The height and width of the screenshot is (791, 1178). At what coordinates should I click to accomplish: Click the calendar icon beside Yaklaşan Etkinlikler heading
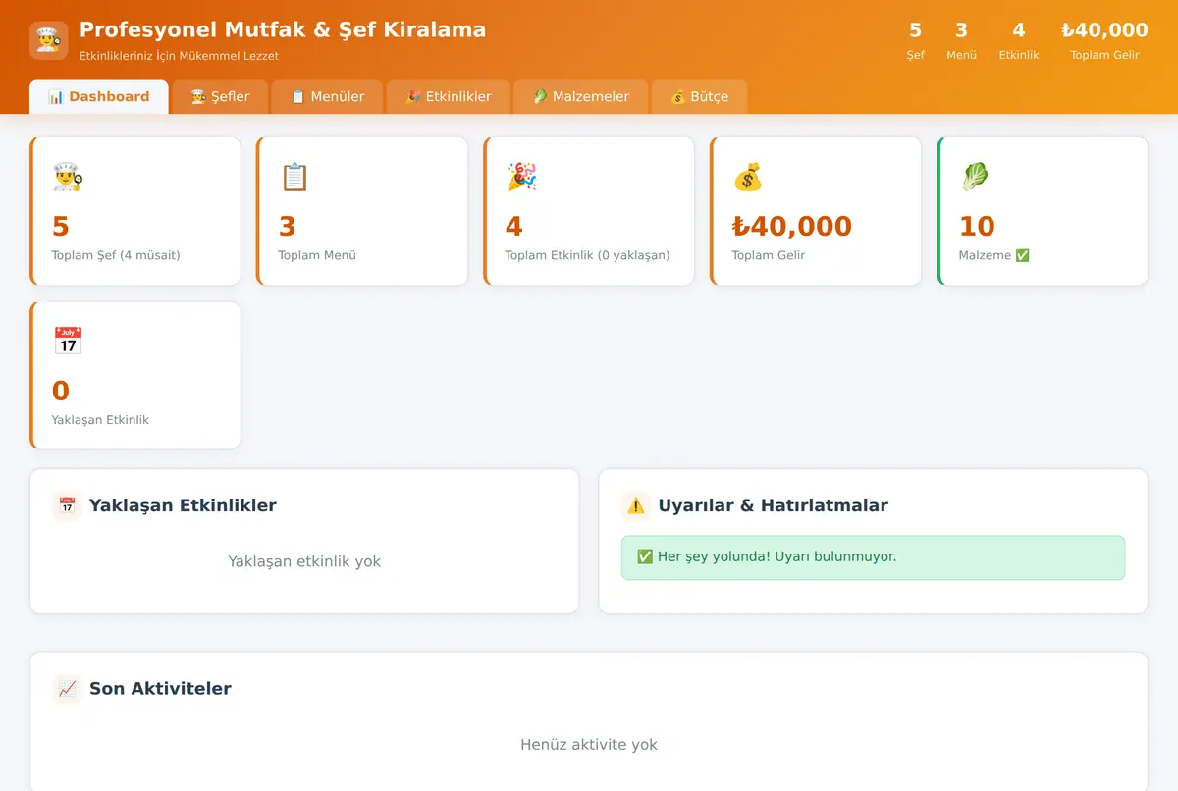point(67,505)
